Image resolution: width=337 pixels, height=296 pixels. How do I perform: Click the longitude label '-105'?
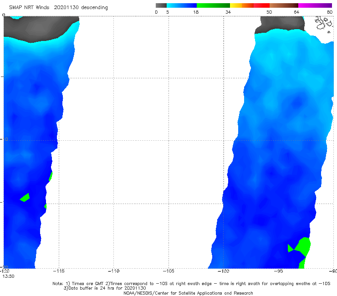click(168, 271)
